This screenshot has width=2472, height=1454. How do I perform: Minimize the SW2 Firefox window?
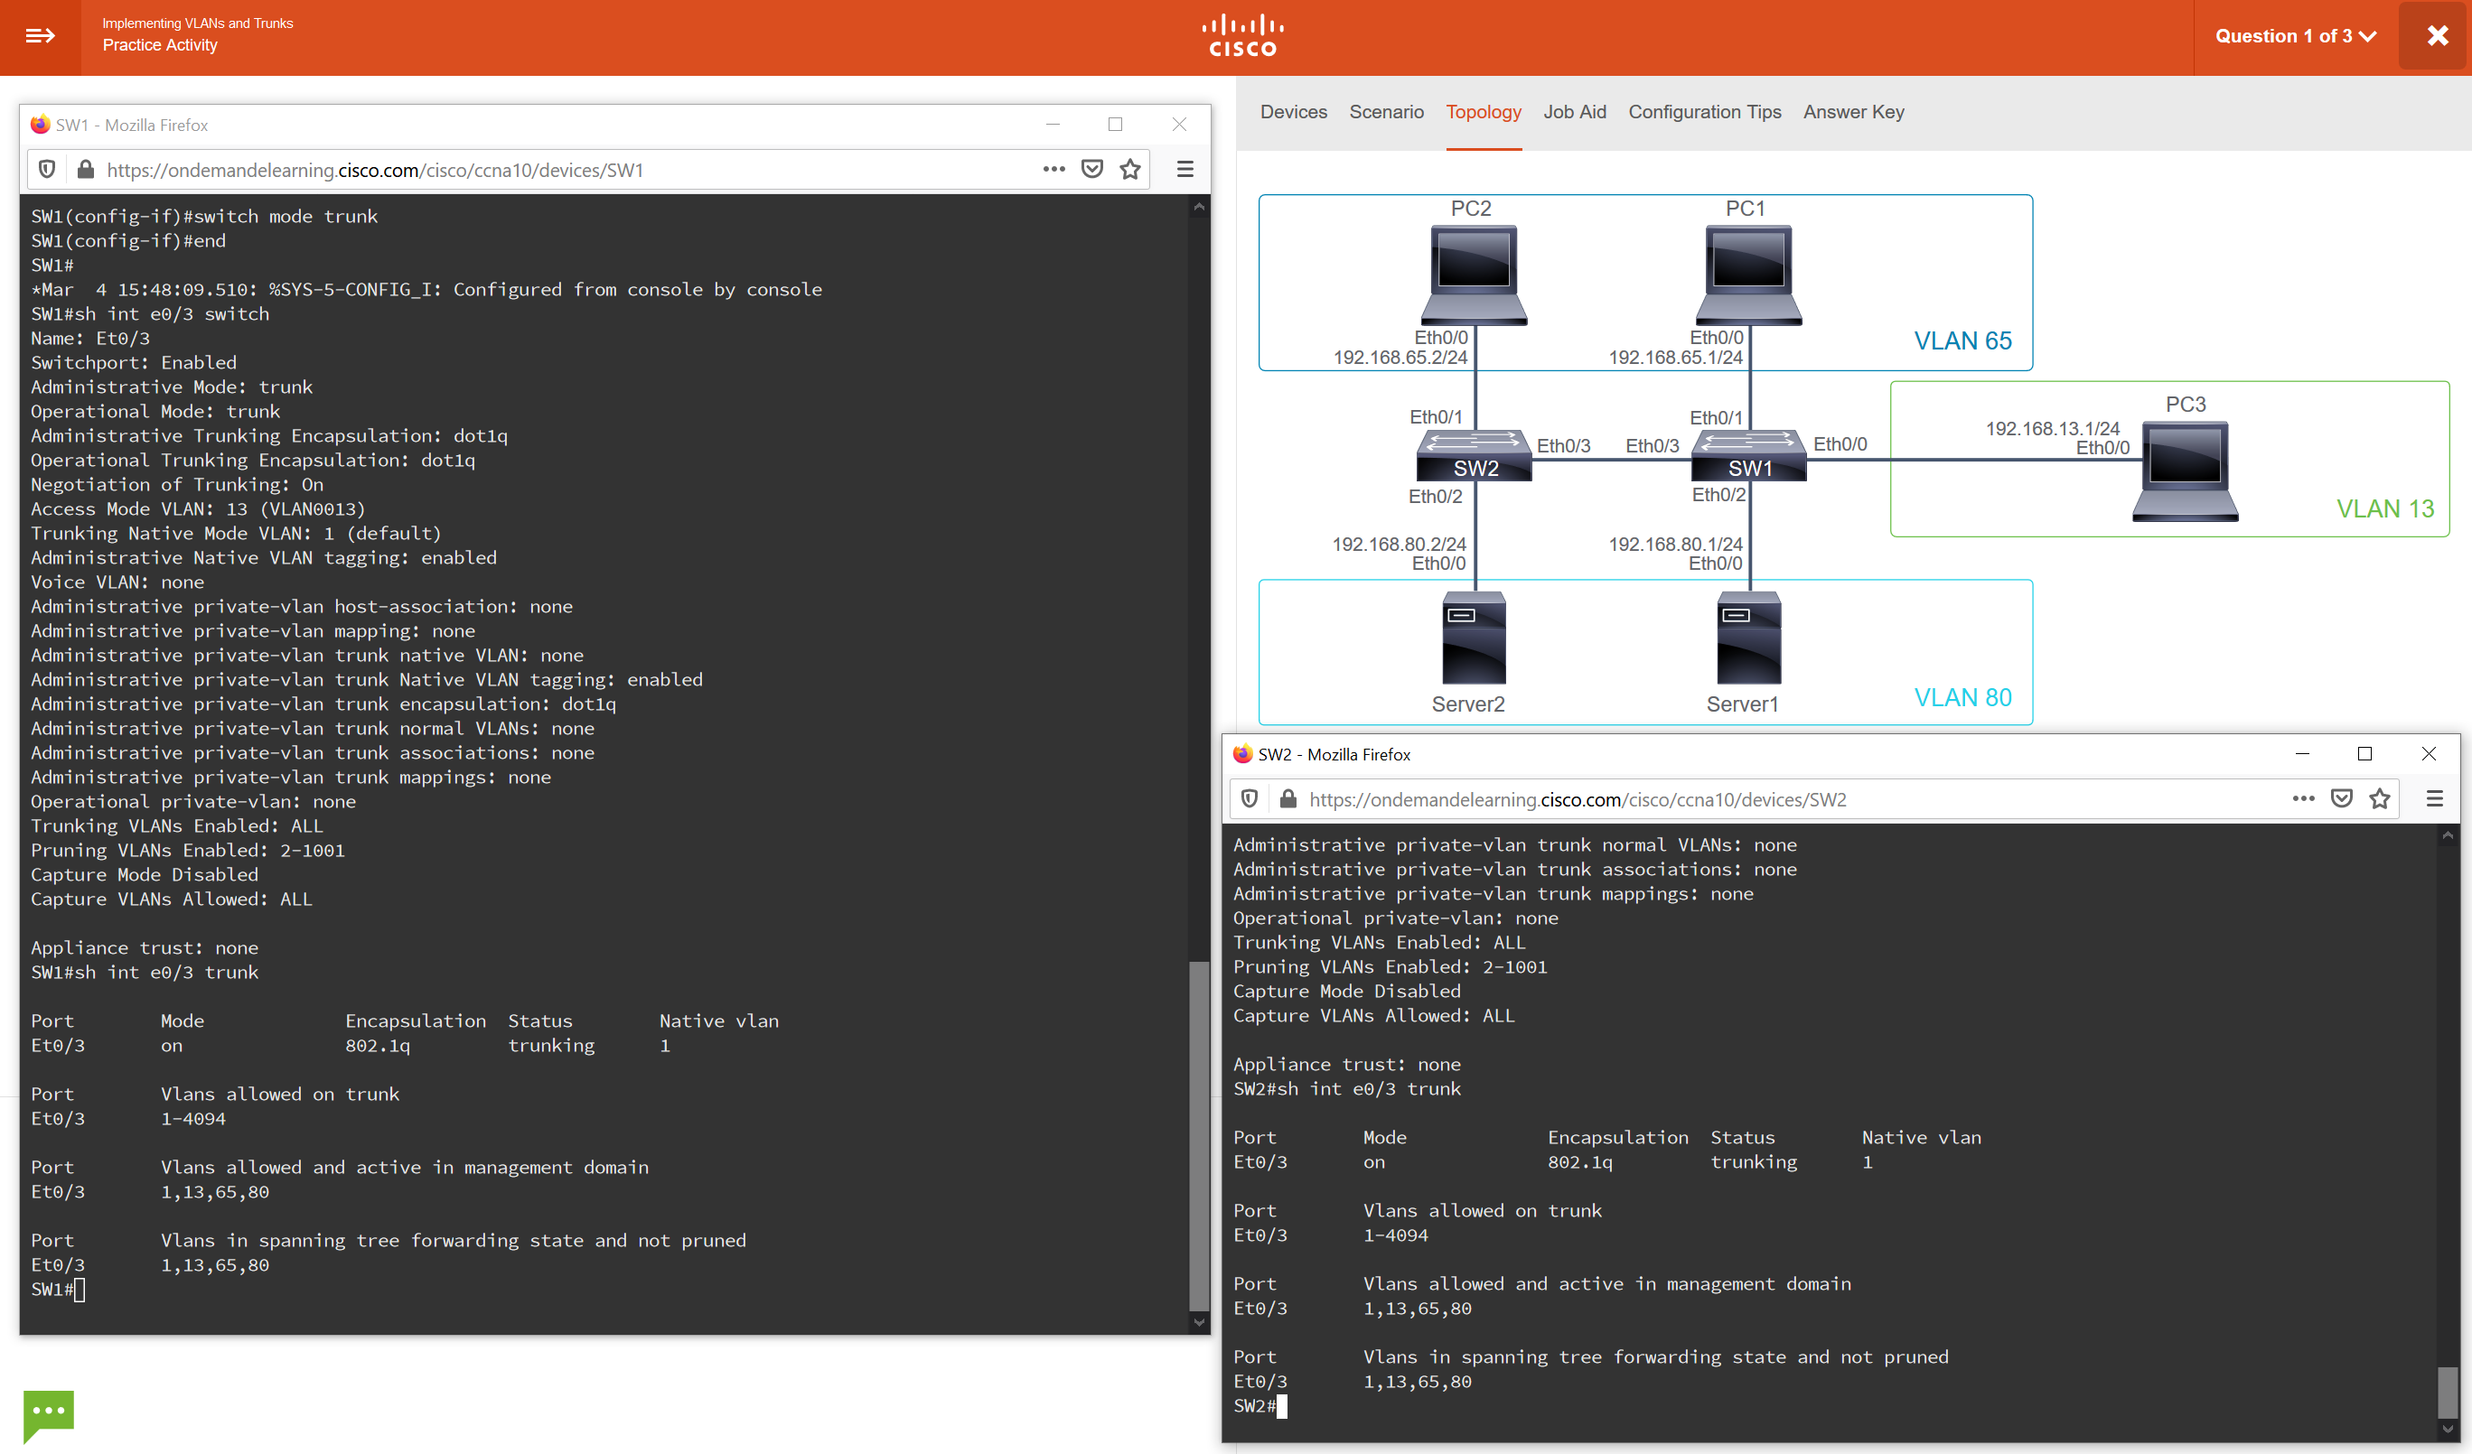(2302, 754)
